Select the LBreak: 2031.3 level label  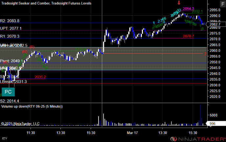13,82
